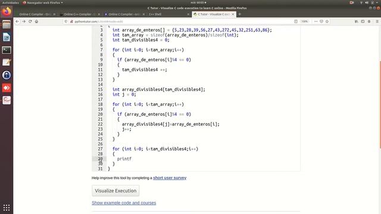Click the page vertical scrollbar
This screenshot has width=381, height=214.
coord(380,105)
